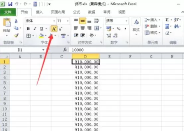Open the 样式 styles gallery
This screenshot has height=131, width=184.
click(x=136, y=27)
